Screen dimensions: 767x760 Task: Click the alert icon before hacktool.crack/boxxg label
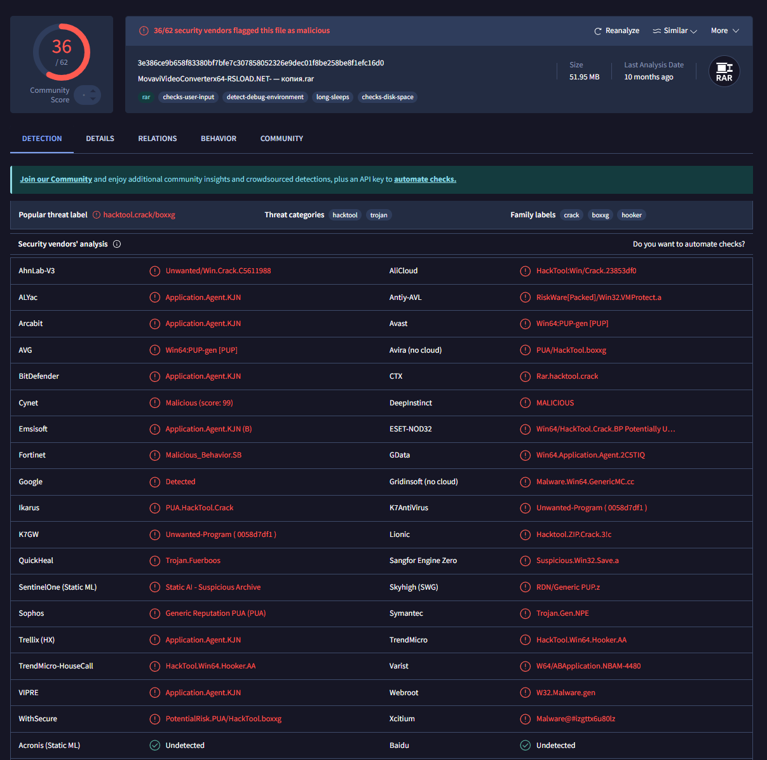pyautogui.click(x=97, y=215)
